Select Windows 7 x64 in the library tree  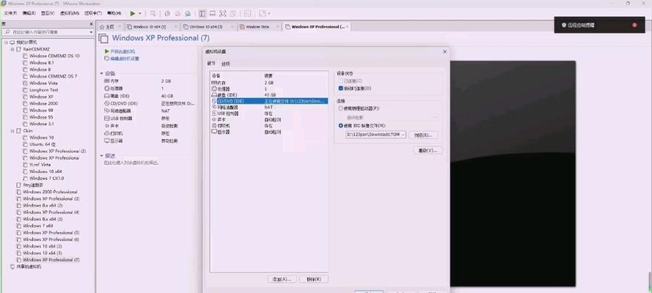[38, 226]
